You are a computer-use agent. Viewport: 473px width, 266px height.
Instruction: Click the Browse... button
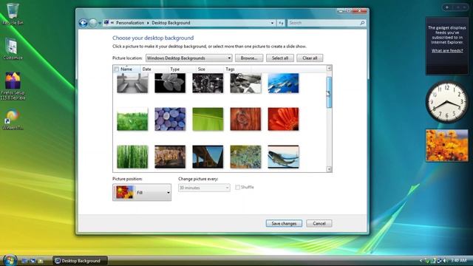tap(249, 58)
